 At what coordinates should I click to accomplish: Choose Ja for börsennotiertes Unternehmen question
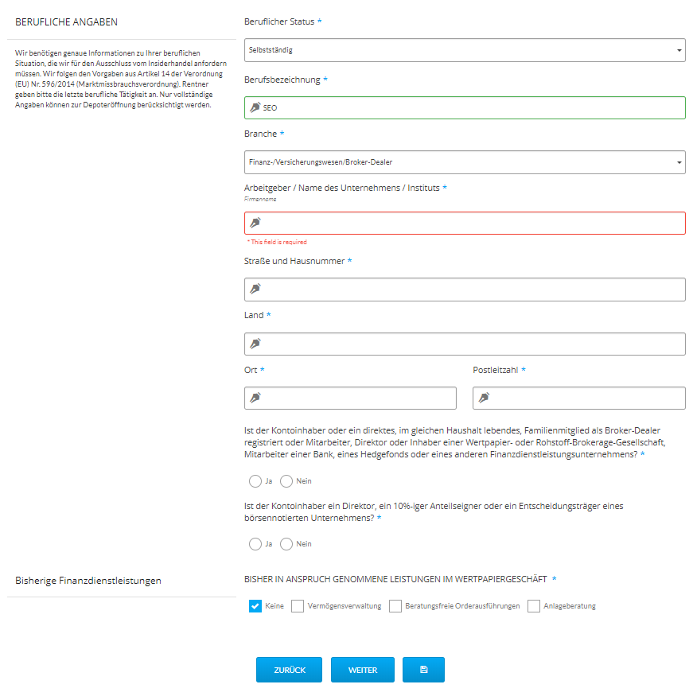point(255,544)
